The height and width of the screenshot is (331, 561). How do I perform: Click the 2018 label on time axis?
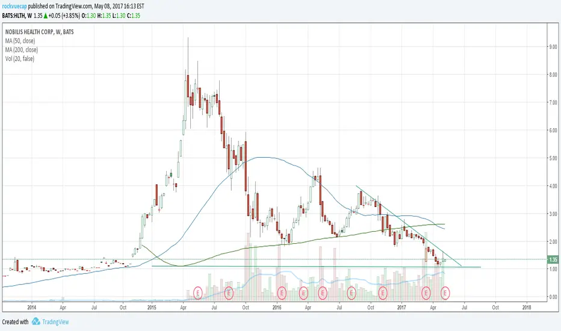tap(526, 307)
